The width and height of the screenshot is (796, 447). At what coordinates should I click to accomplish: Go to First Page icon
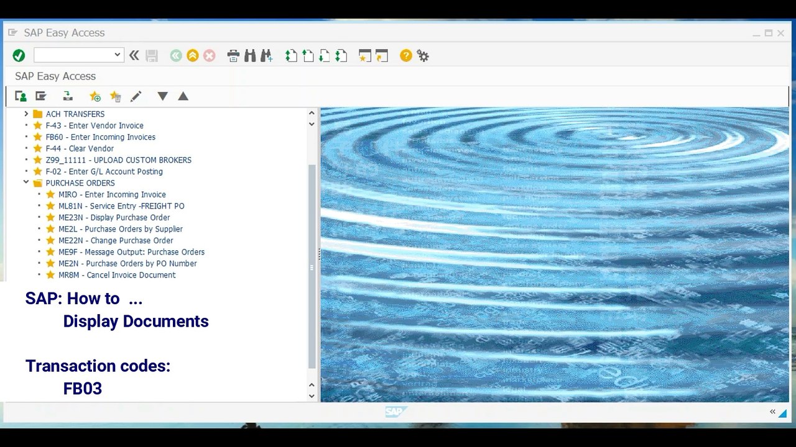click(291, 56)
